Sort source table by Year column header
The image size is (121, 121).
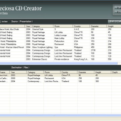[28, 26]
